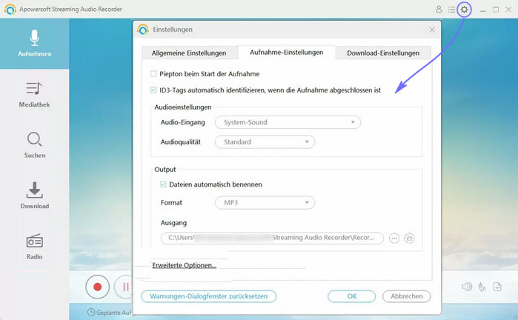The image size is (518, 320).
Task: Open the Format MP3 dropdown
Action: pyautogui.click(x=265, y=202)
